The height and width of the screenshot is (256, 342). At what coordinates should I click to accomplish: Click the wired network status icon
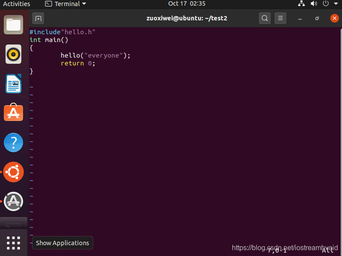click(x=301, y=3)
